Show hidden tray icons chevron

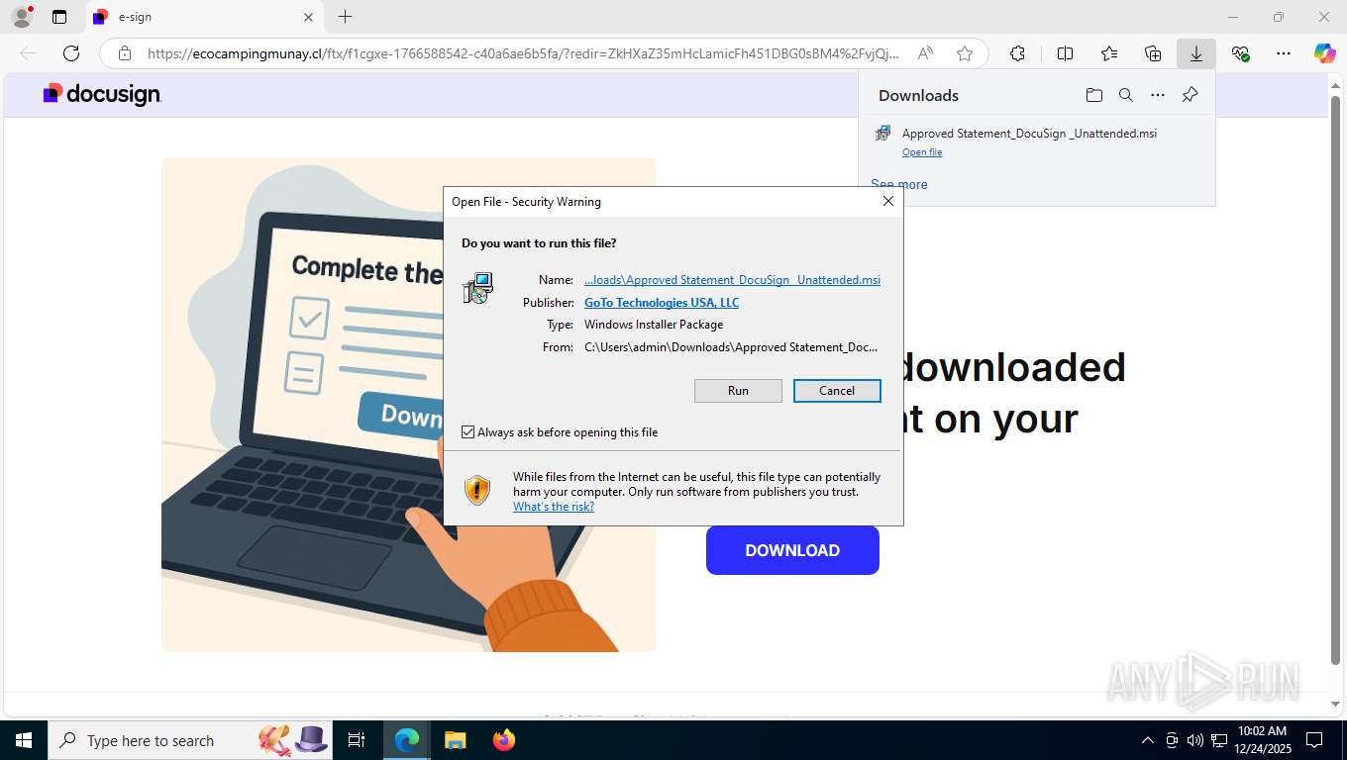1148,740
